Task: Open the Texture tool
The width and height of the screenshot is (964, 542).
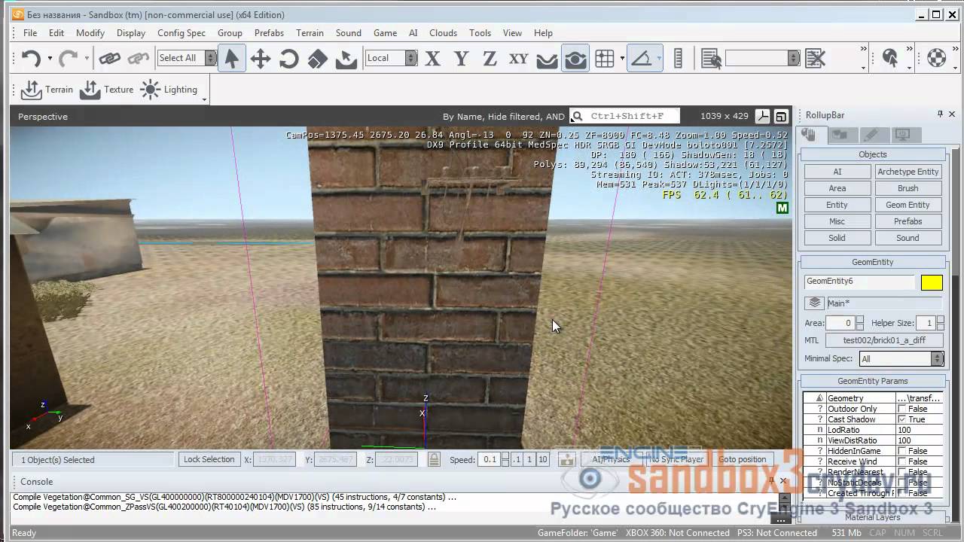Action: [107, 90]
